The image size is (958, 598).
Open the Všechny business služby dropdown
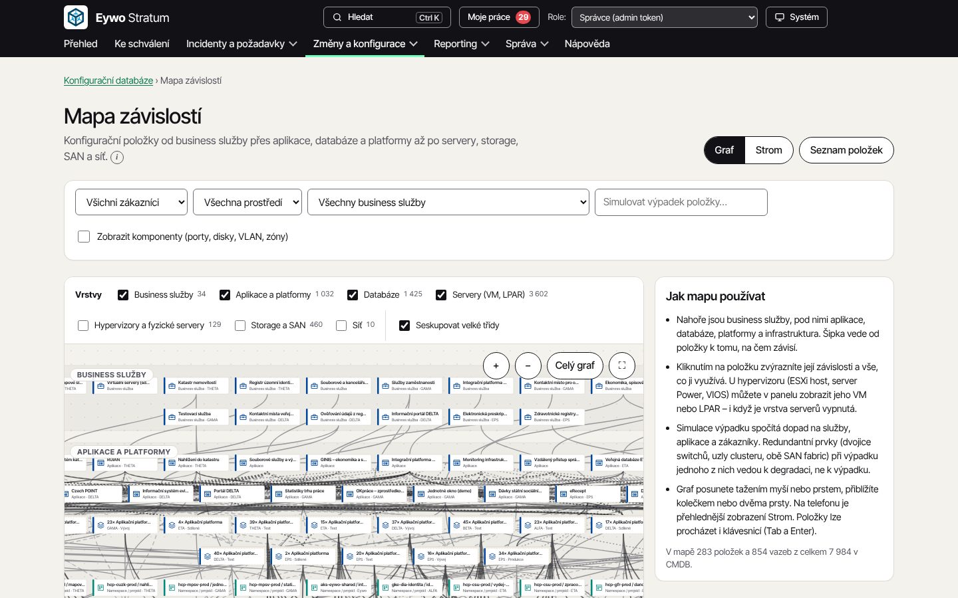coord(448,203)
